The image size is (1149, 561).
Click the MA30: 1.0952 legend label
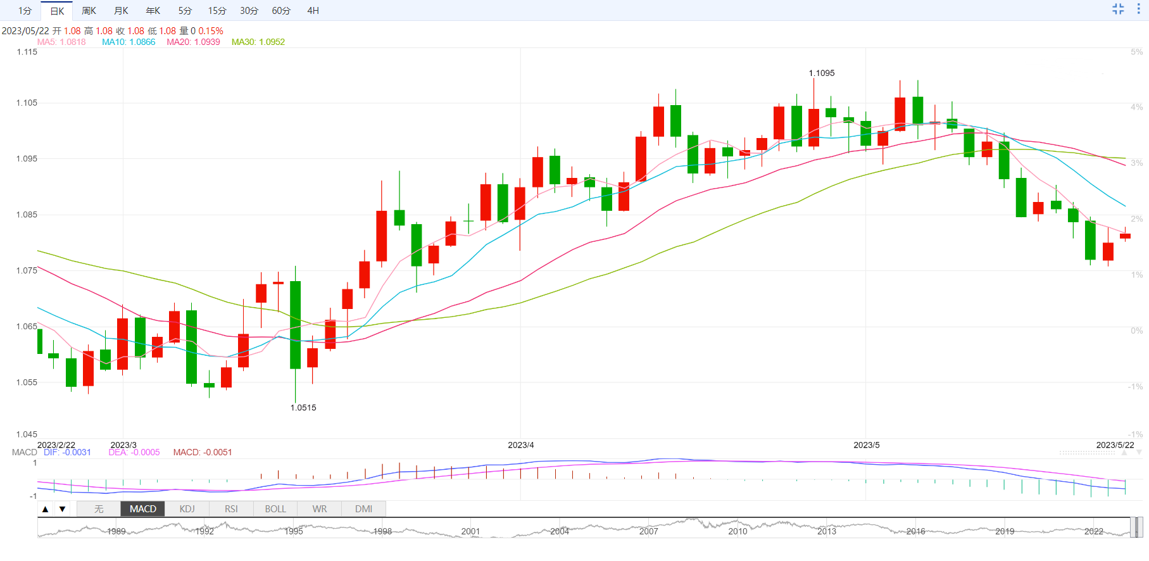pyautogui.click(x=258, y=42)
